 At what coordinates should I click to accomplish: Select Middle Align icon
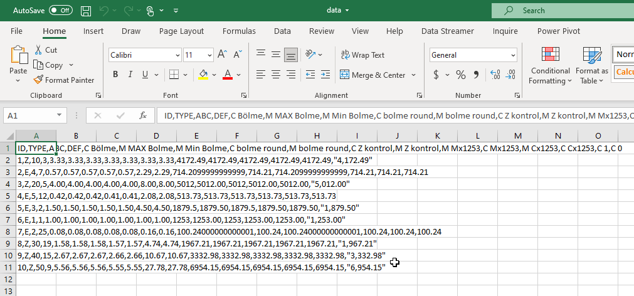(276, 54)
